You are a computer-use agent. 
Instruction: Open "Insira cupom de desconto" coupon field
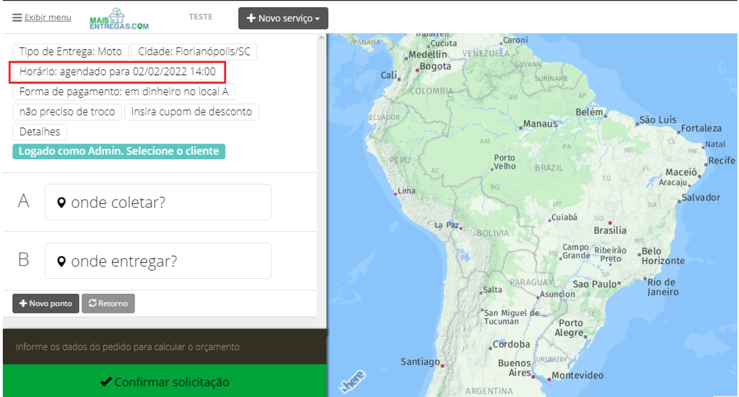point(192,112)
